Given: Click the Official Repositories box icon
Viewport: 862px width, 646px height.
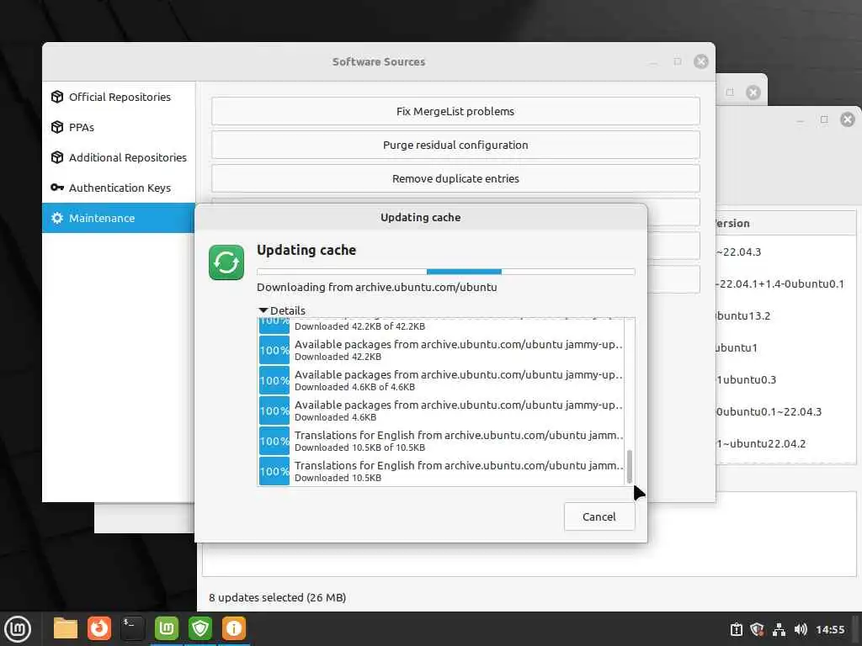Looking at the screenshot, I should click(x=57, y=97).
